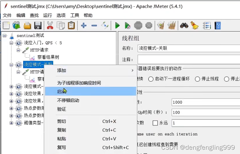Collapse all nodes with minus icon
The width and height of the screenshot is (240, 154).
click(94, 25)
